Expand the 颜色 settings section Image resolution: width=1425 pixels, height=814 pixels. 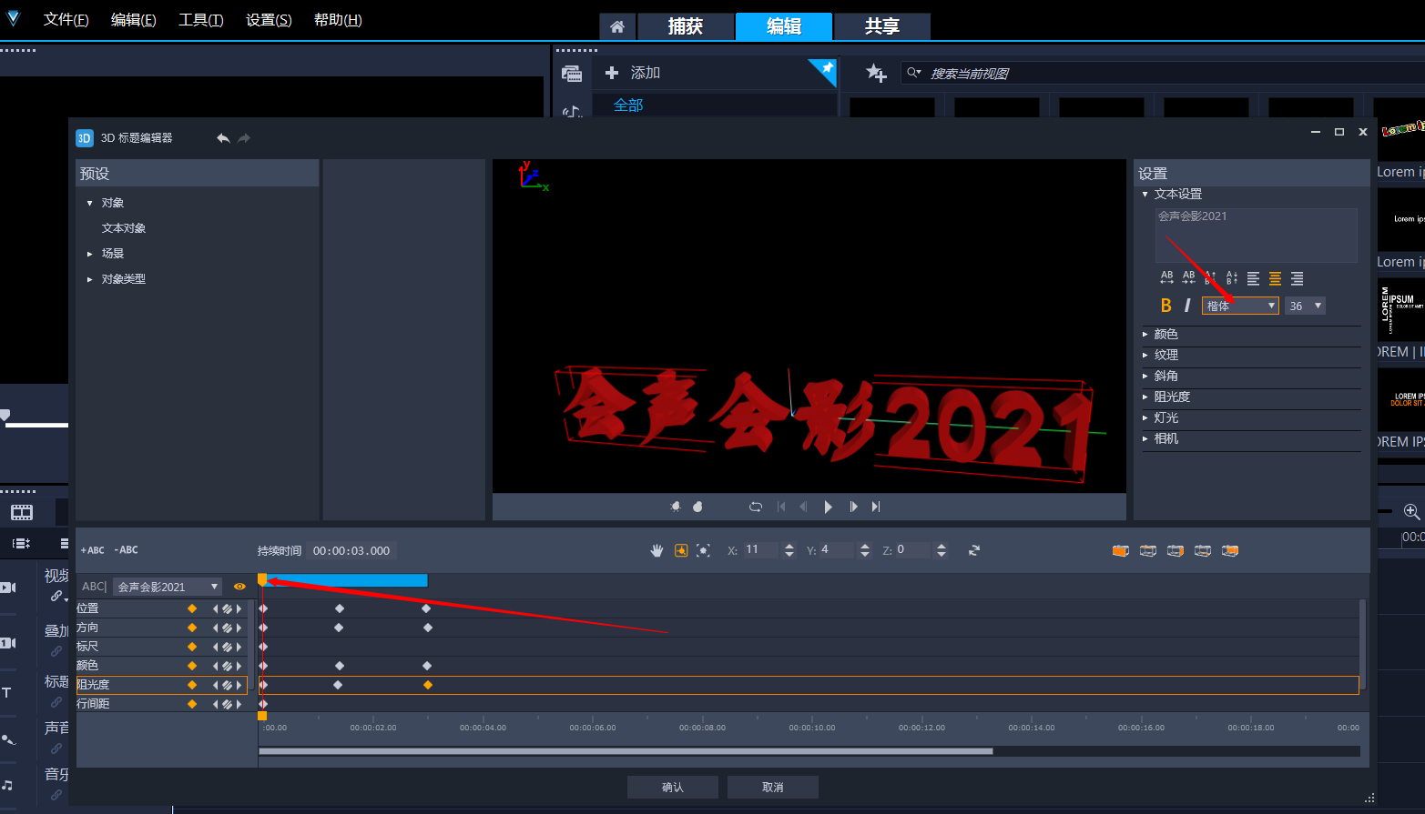(1165, 334)
